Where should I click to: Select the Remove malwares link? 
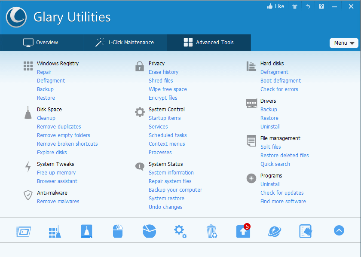click(x=58, y=202)
